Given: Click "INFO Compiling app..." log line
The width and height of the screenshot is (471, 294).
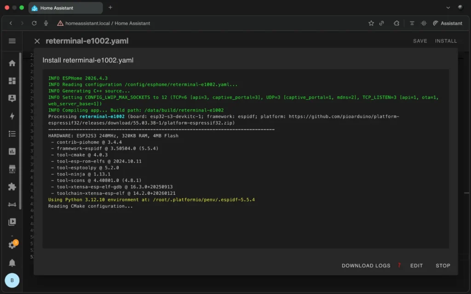Looking at the screenshot, I should pyautogui.click(x=136, y=110).
